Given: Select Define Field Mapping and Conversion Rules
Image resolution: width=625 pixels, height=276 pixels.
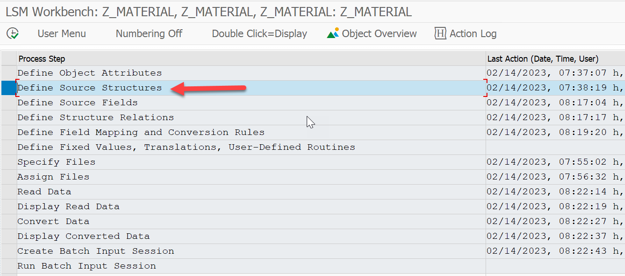Looking at the screenshot, I should point(141,132).
